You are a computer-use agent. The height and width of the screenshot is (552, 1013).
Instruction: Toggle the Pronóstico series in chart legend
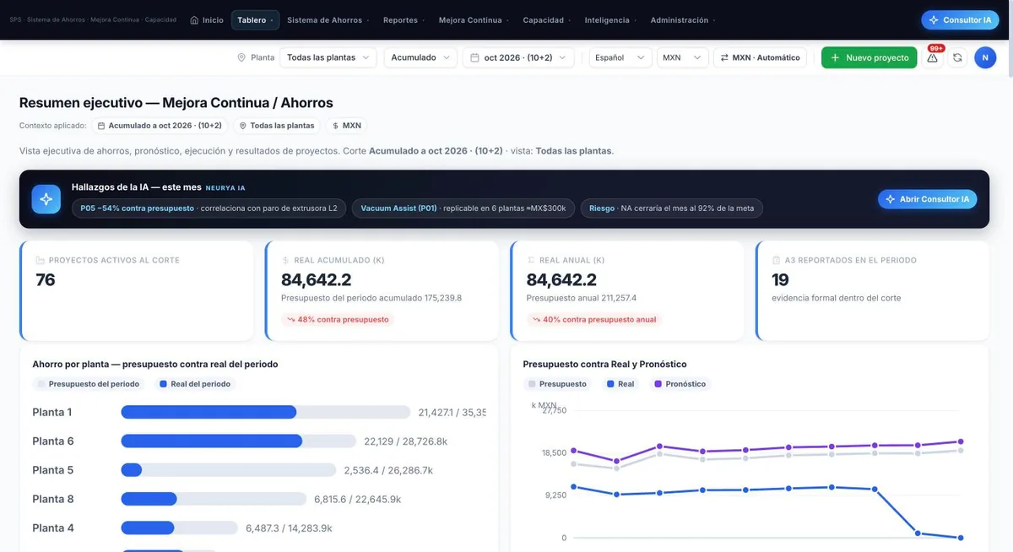(x=680, y=384)
